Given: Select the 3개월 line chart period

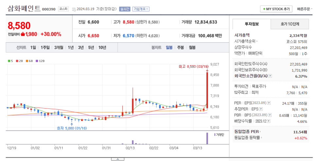Looking at the screenshot, I should (59, 48).
